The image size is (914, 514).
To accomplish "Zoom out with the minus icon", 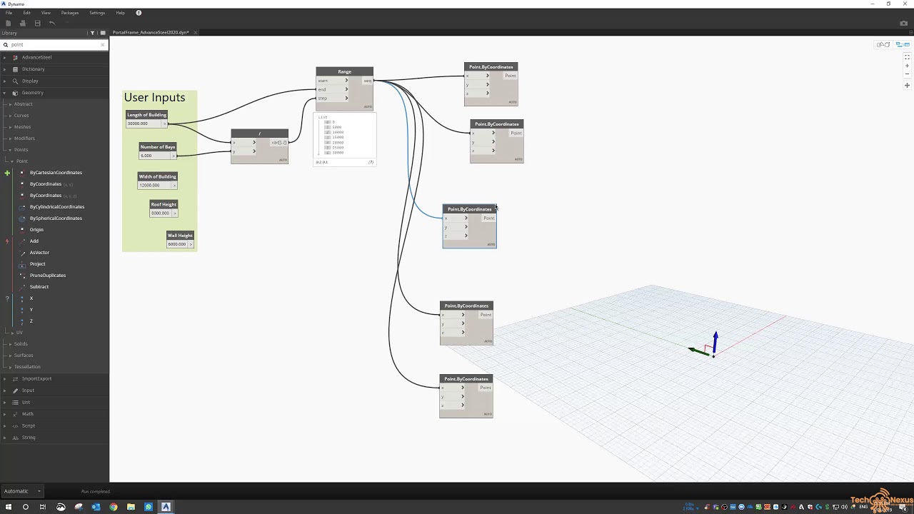I will click(907, 74).
